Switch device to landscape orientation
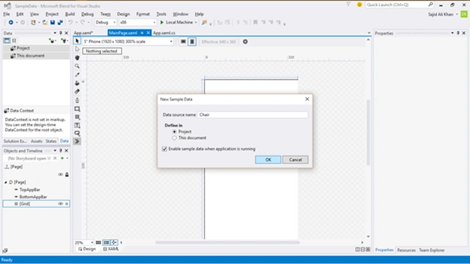 point(183,41)
